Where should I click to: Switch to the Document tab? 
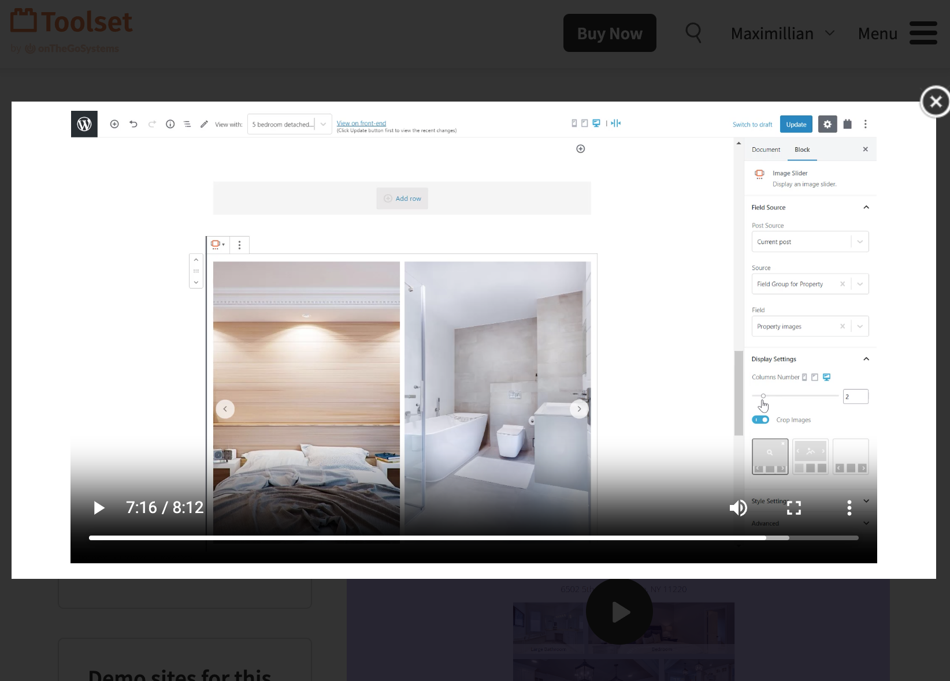click(766, 149)
